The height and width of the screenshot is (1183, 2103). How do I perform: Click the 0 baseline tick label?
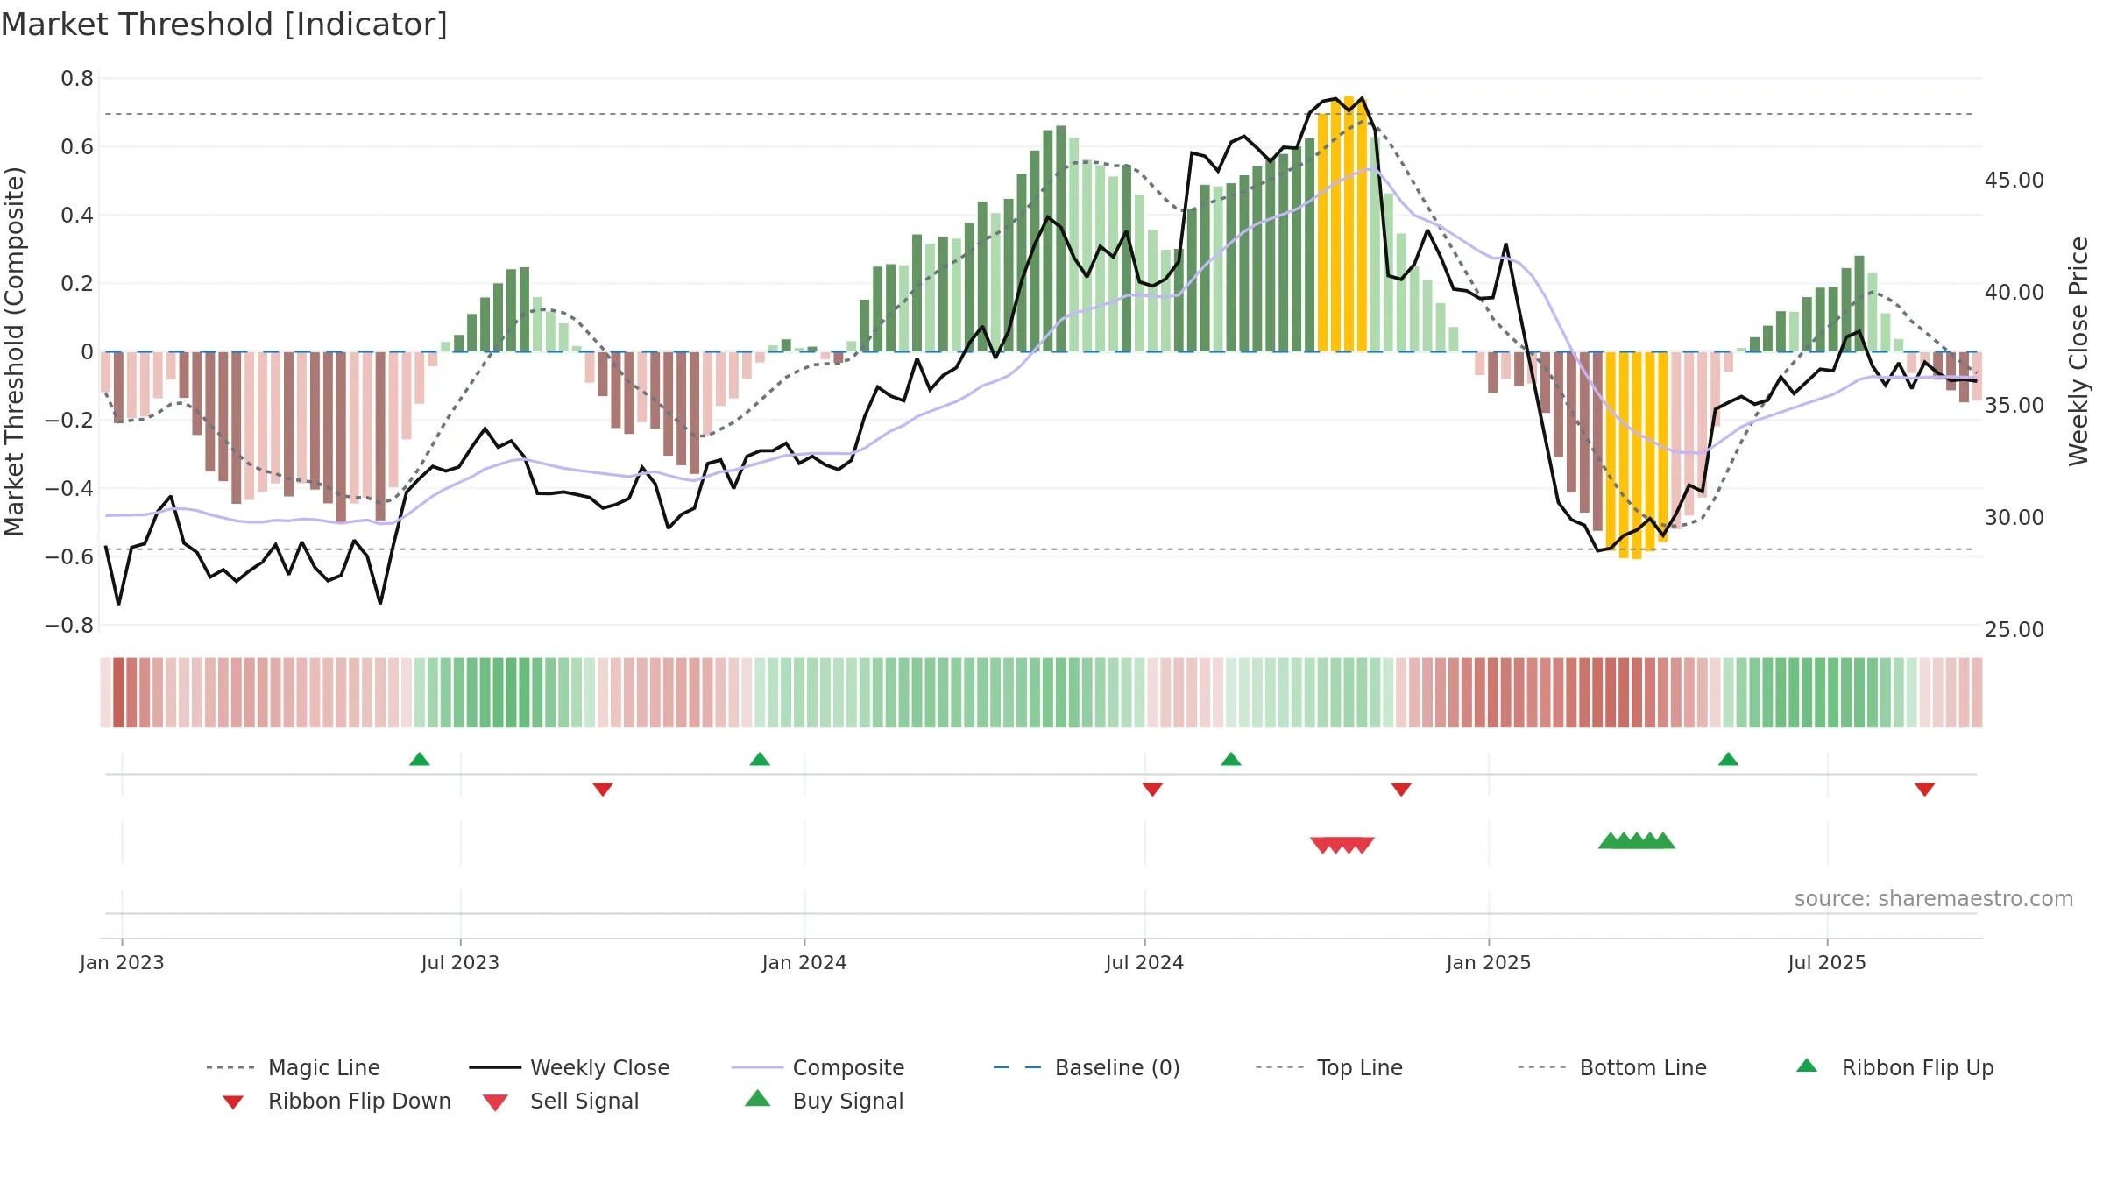click(87, 352)
